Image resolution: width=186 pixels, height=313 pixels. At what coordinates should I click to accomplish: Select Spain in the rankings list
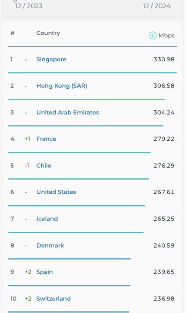coord(44,272)
